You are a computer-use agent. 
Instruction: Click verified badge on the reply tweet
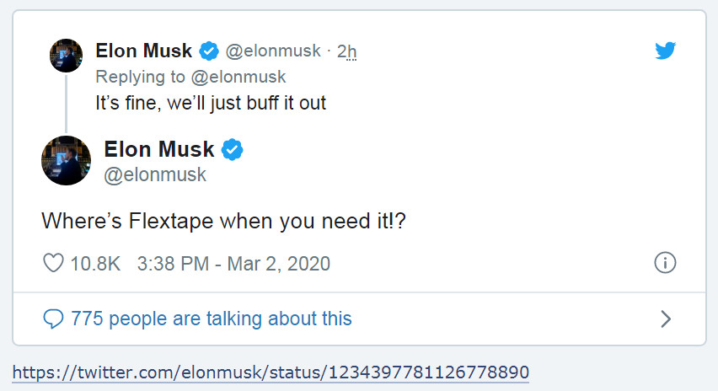pos(209,51)
